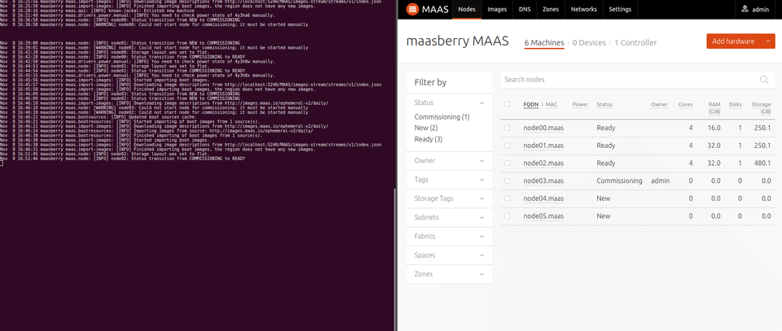The width and height of the screenshot is (782, 331).
Task: Switch to 6 Machines view
Action: pyautogui.click(x=544, y=43)
